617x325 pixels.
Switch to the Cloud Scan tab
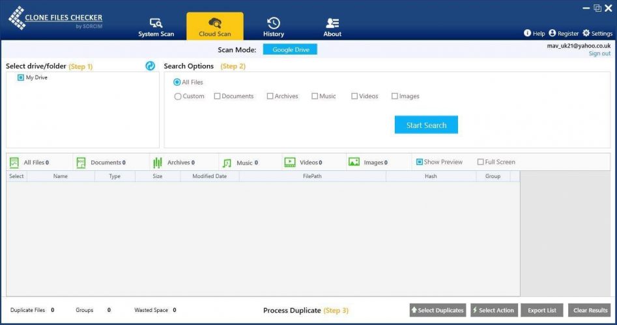pos(215,26)
